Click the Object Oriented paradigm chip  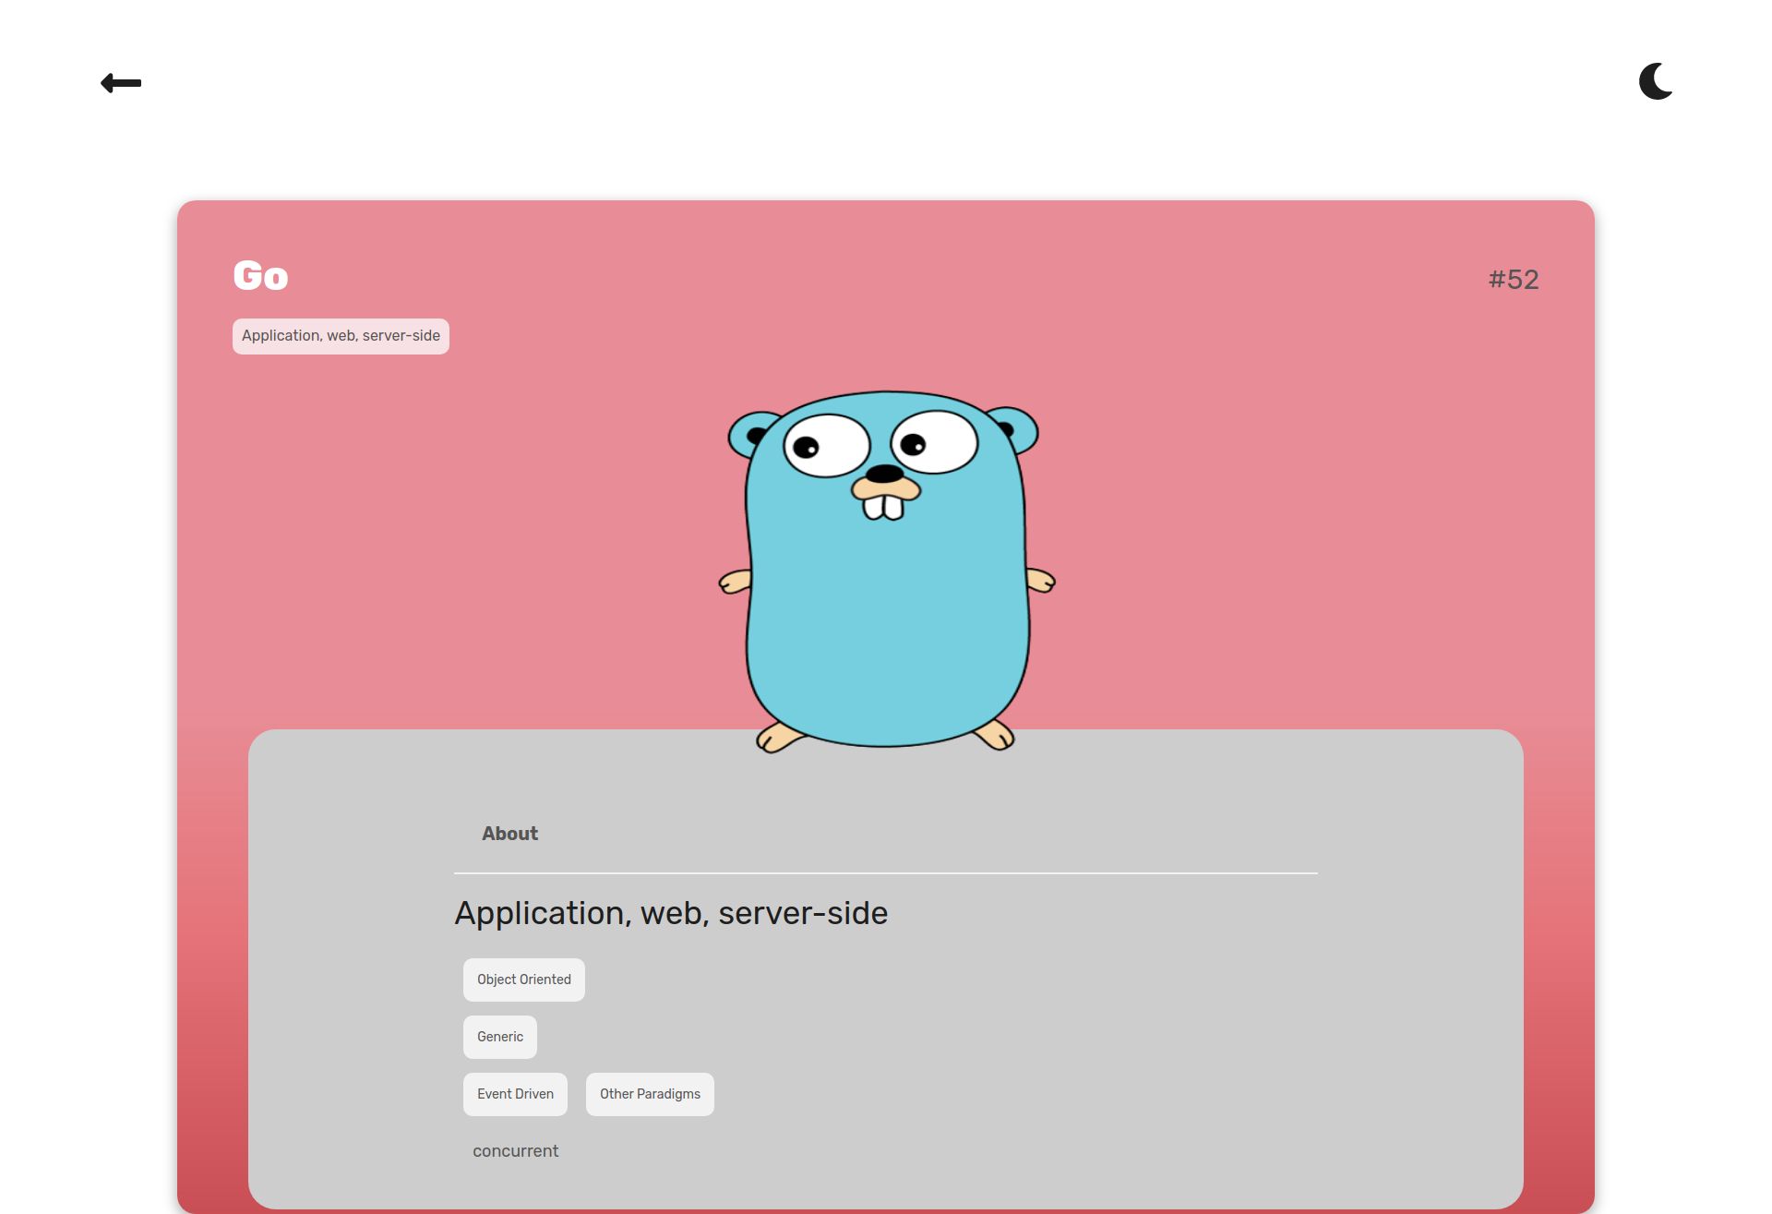pos(523,980)
